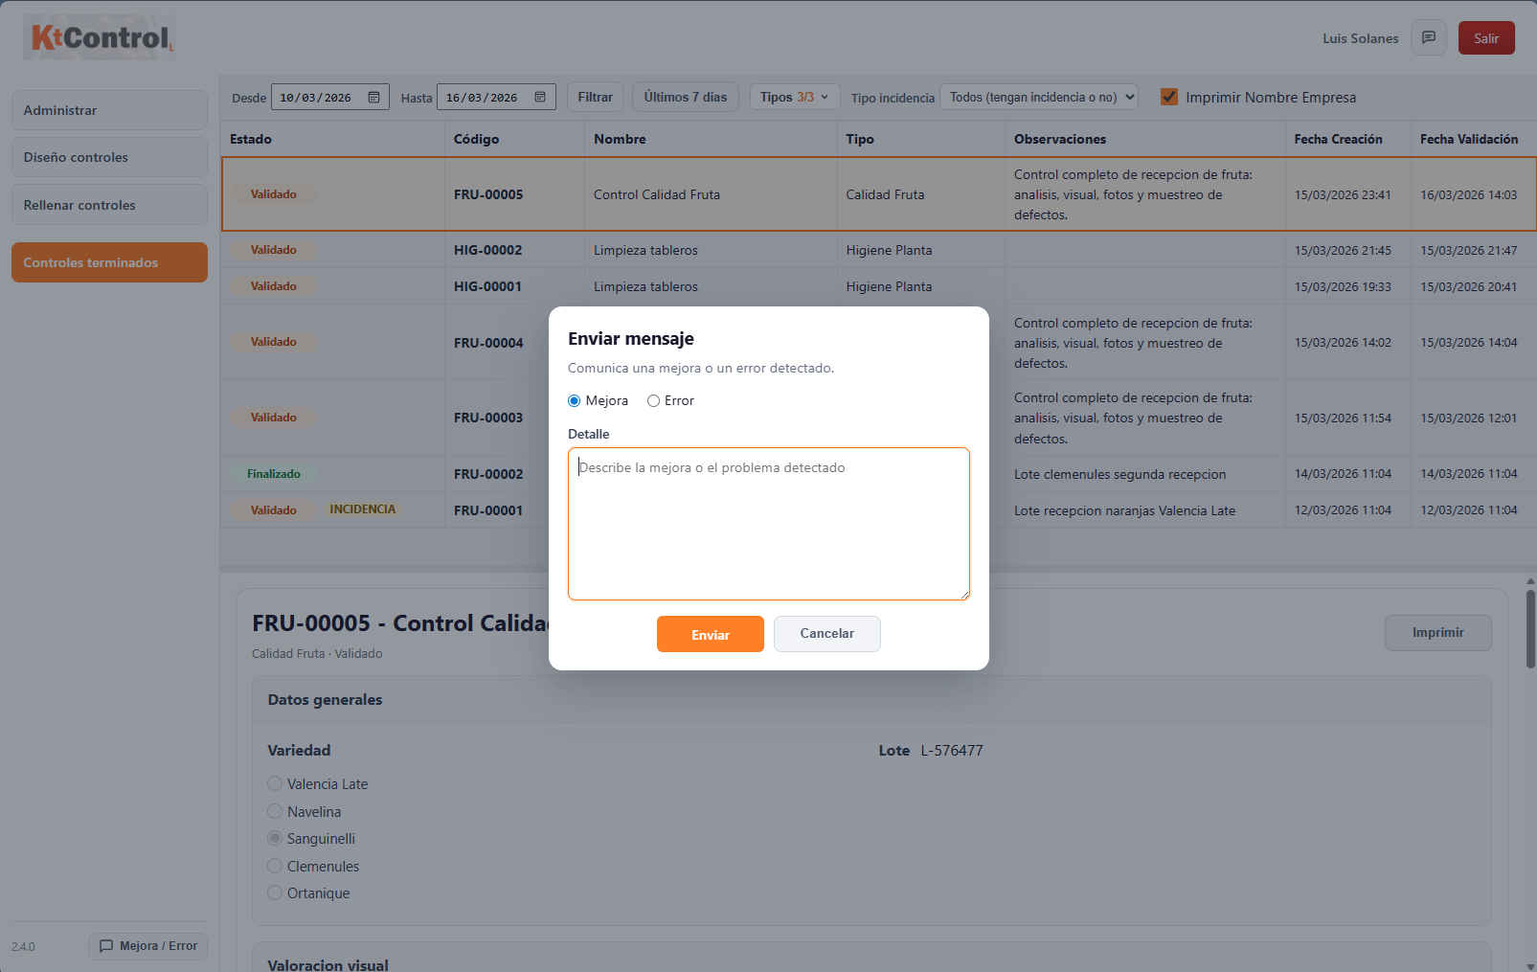Screen dimensions: 1537x972
Task: Go to Diseño controles section
Action: tap(109, 157)
